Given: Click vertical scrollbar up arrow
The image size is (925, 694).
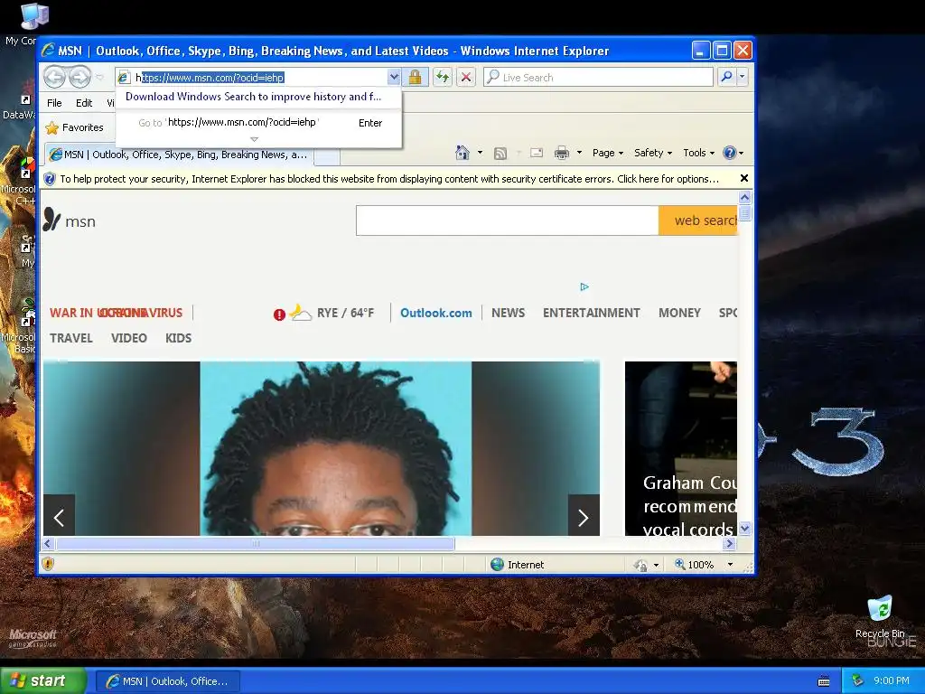Looking at the screenshot, I should click(744, 197).
